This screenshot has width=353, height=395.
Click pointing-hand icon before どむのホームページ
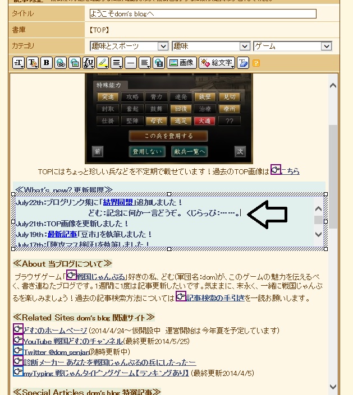[x=18, y=329]
